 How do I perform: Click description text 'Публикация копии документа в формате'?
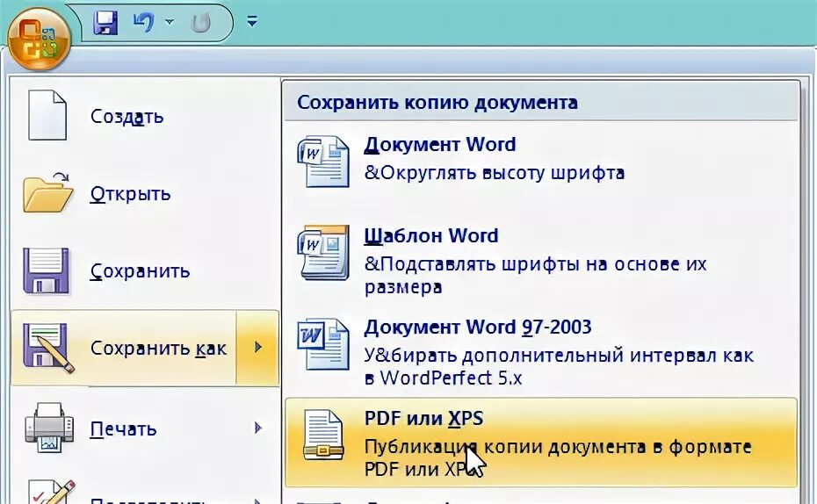pyautogui.click(x=558, y=447)
